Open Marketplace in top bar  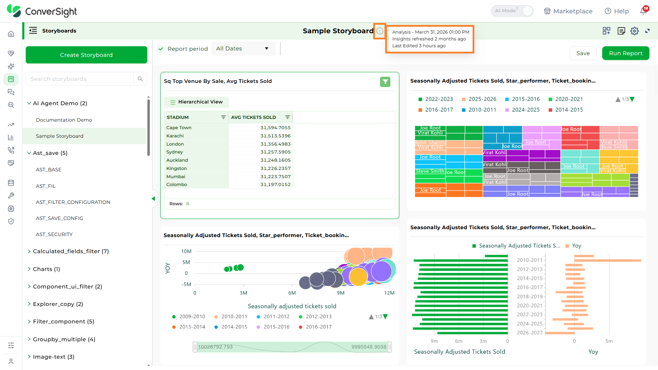coord(568,11)
